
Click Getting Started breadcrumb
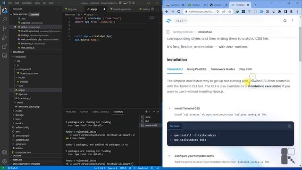point(183,32)
